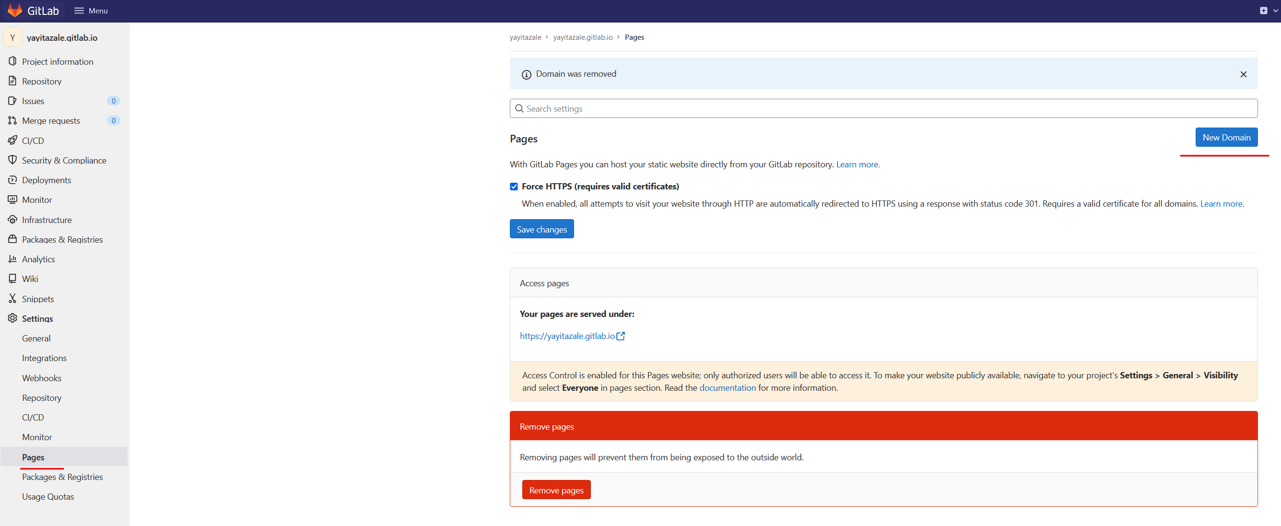Dismiss the Domain was removed alert

pos(1243,74)
